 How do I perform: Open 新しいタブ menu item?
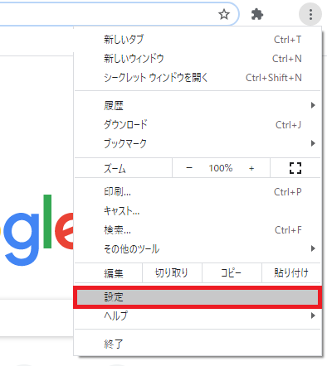(x=198, y=40)
